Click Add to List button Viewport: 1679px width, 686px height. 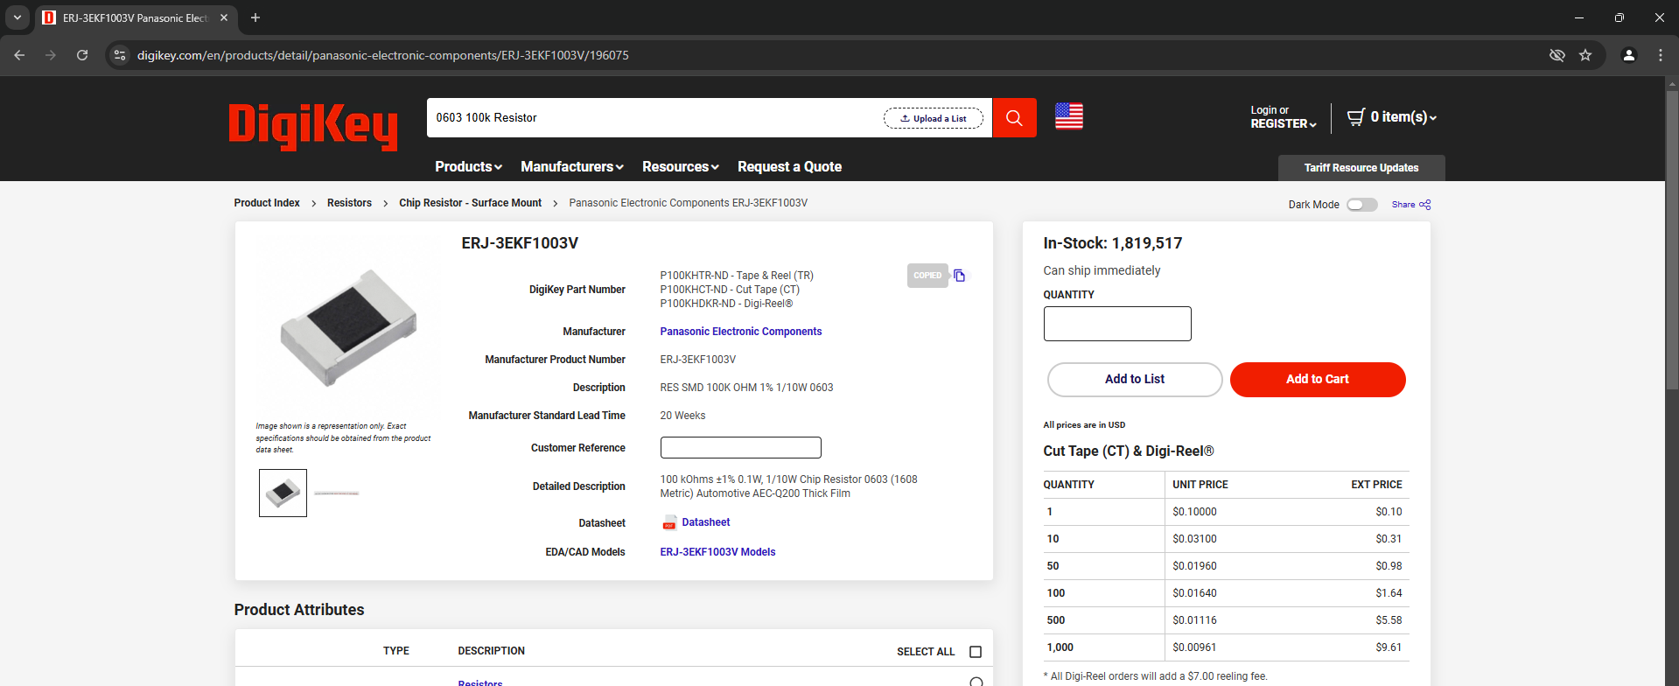1135,380
